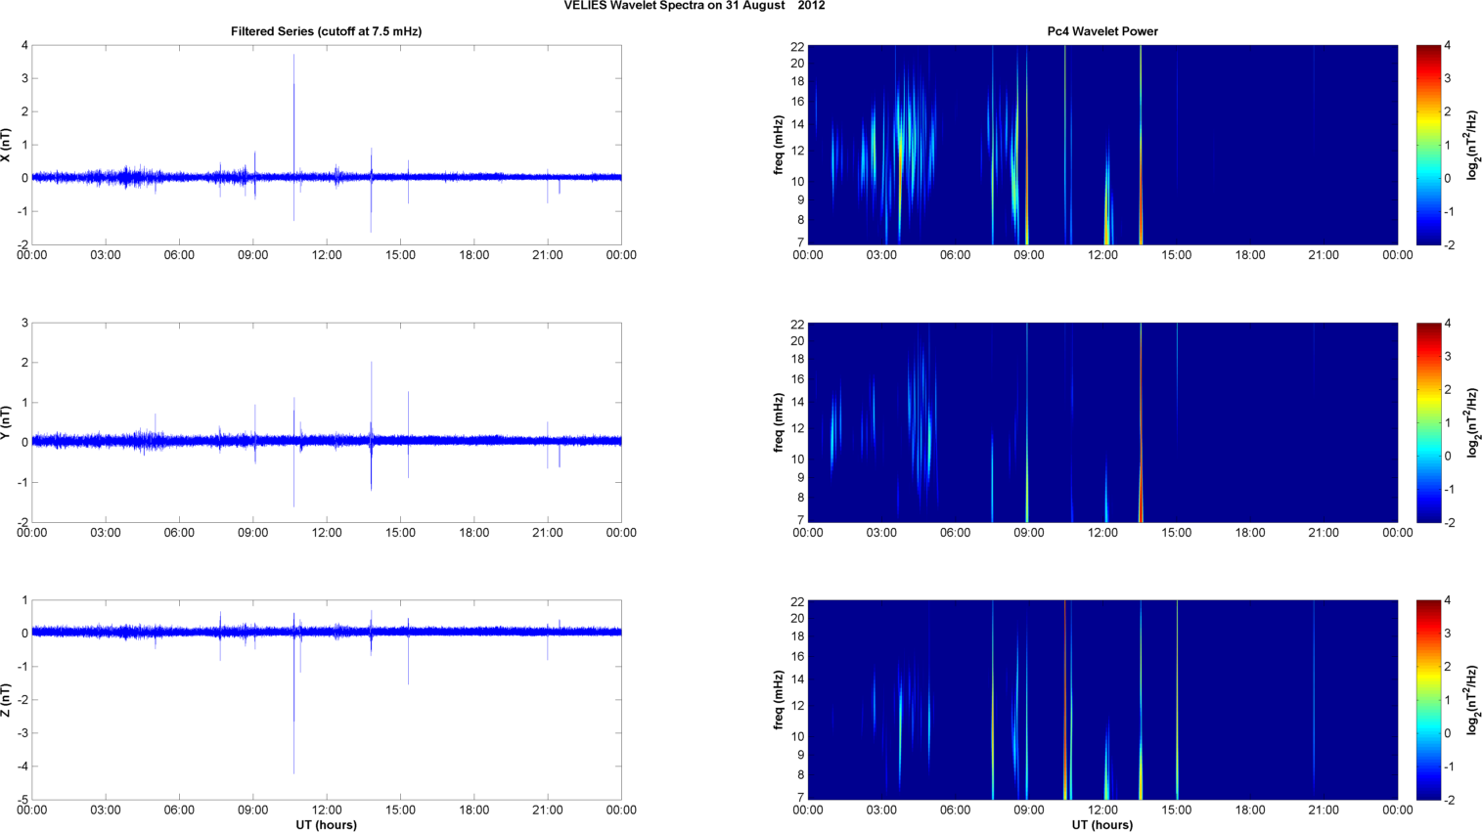Click freq (mHz) label of middle spectrogram
1482x832 pixels.
tap(779, 422)
